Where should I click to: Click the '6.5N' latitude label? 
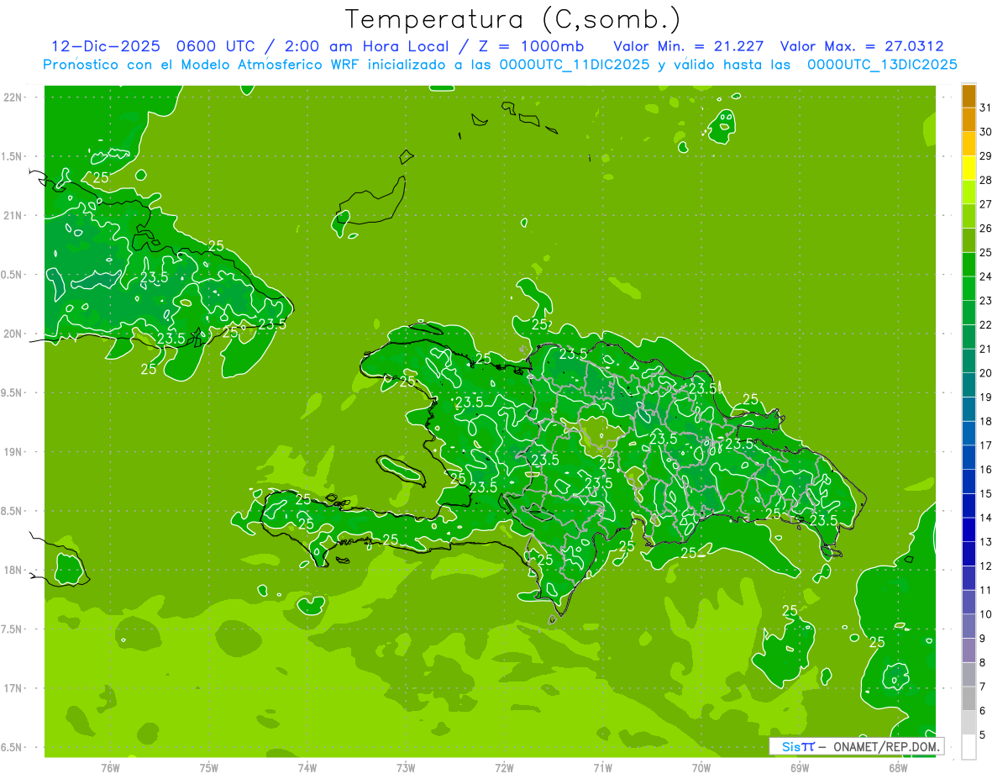pos(13,748)
